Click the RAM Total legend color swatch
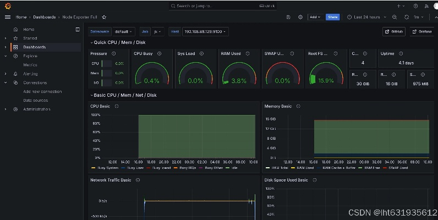438x220 pixels. [x=267, y=167]
